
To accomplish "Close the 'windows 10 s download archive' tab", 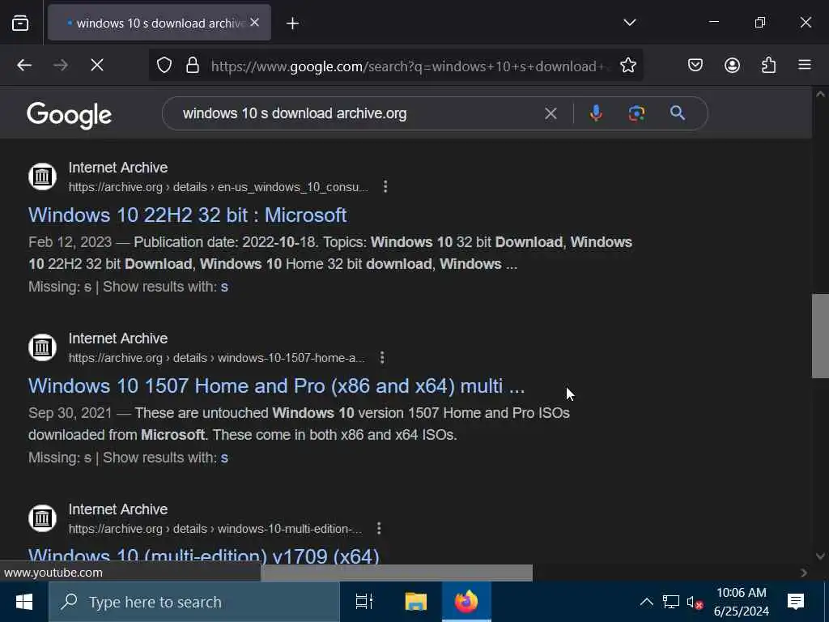I will click(x=254, y=22).
